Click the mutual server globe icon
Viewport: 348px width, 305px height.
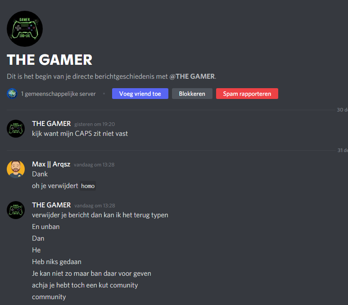click(12, 94)
